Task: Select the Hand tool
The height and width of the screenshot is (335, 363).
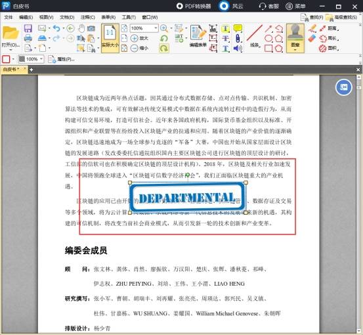Action: (x=81, y=28)
